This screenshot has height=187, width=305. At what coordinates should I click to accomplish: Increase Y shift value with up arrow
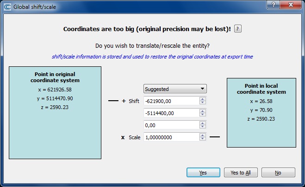click(203, 111)
